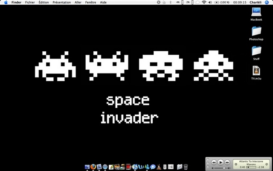Open the Fichier menu
This screenshot has height=171, width=273.
coord(30,3)
